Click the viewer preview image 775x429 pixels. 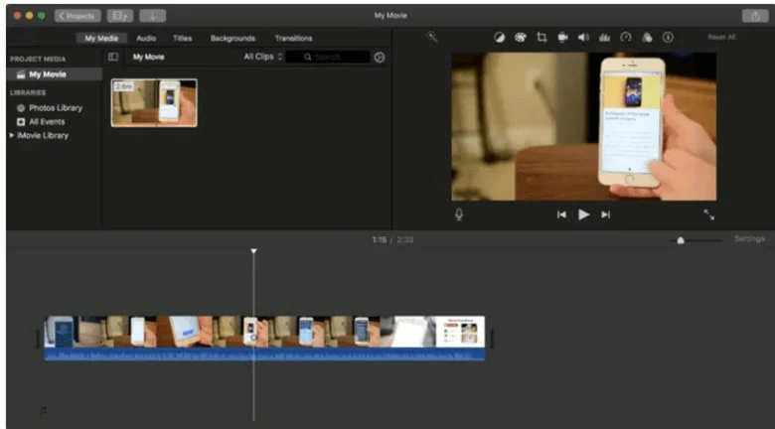583,126
